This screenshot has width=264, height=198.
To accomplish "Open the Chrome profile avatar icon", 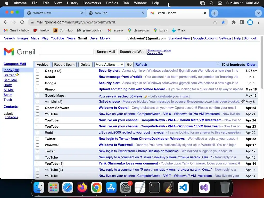I will click(x=250, y=22).
